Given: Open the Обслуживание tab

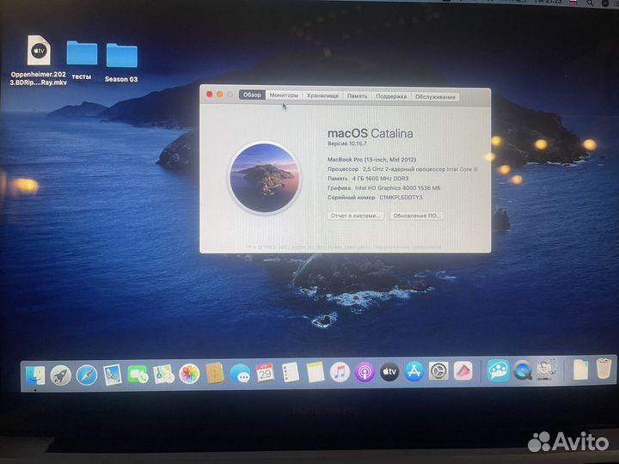Looking at the screenshot, I should coord(435,96).
